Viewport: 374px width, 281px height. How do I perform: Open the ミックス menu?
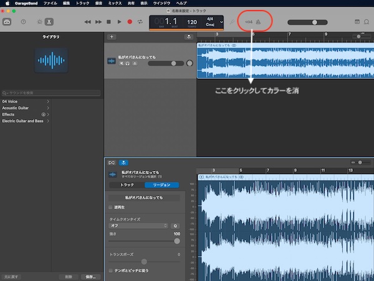(115, 3)
